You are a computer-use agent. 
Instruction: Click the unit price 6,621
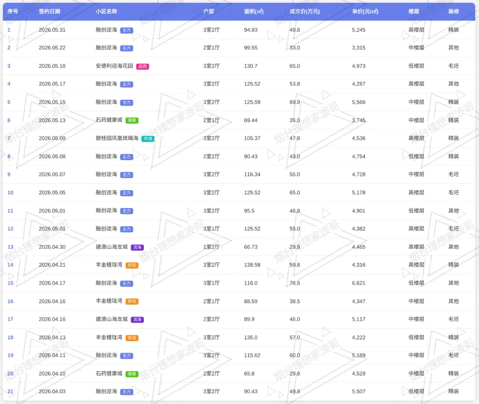(x=359, y=283)
